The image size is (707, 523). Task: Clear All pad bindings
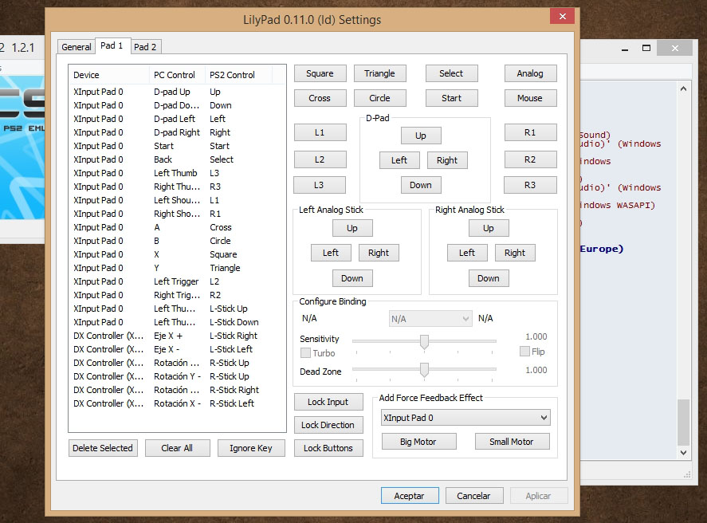point(177,447)
